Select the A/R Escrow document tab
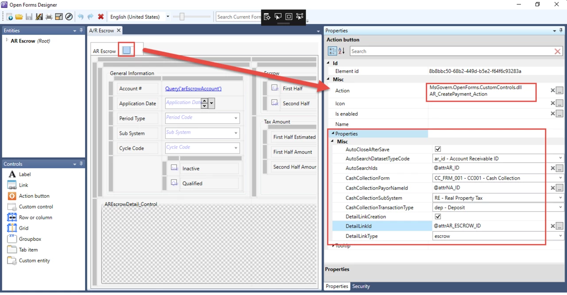 (101, 31)
